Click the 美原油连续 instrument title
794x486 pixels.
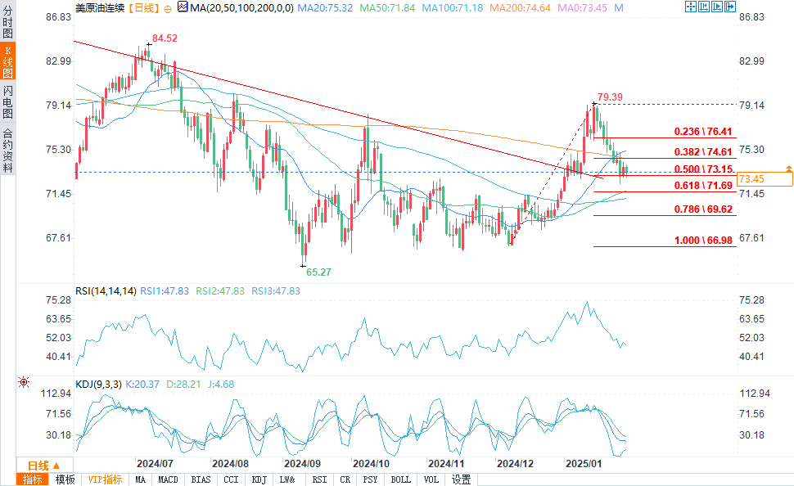coord(100,8)
